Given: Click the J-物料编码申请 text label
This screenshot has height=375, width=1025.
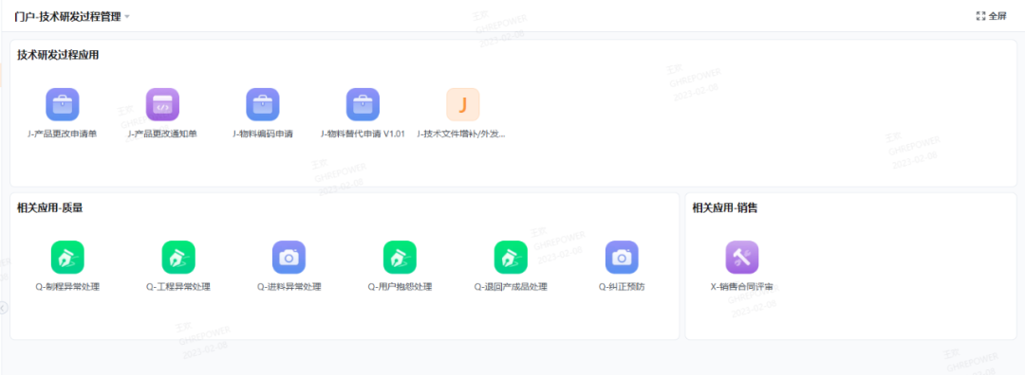Looking at the screenshot, I should click(263, 134).
